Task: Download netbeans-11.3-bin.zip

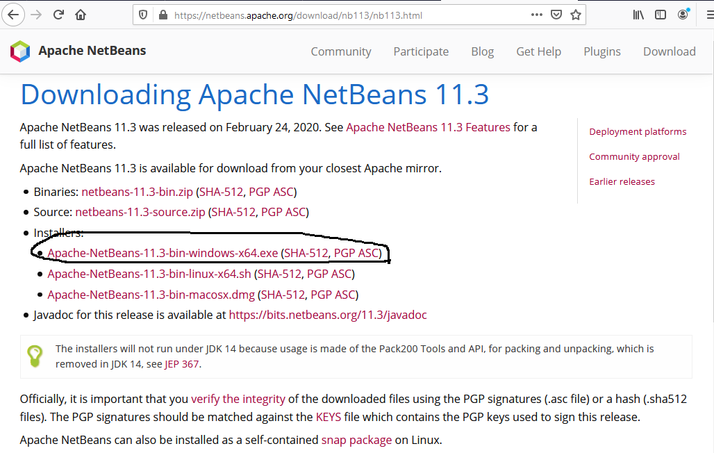Action: (x=137, y=192)
